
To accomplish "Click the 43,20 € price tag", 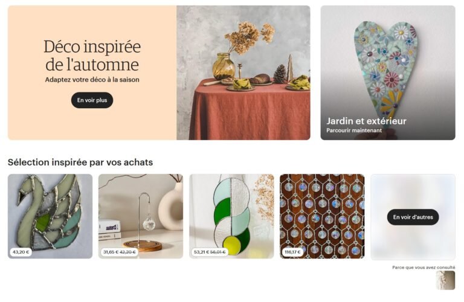I will coord(21,252).
